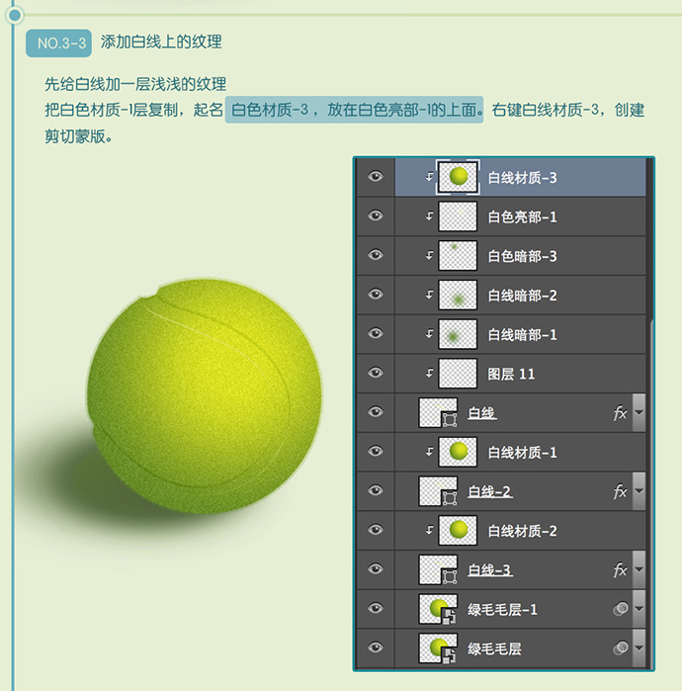Screen dimensions: 682x691
Task: Click smart filter icon on 绿毛毛层 layer
Action: coord(620,648)
